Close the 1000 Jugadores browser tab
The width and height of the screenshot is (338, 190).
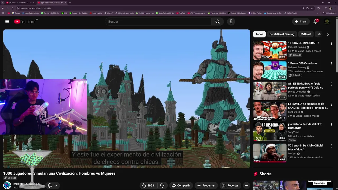coord(65,3)
